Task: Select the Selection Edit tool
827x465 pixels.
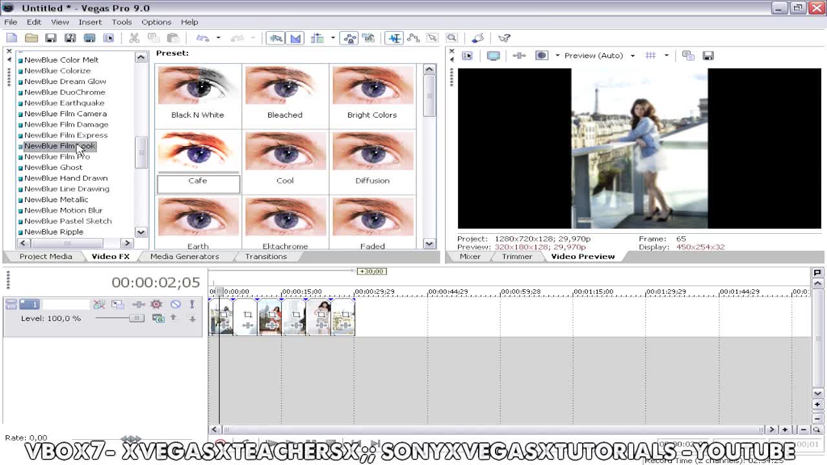Action: click(432, 38)
